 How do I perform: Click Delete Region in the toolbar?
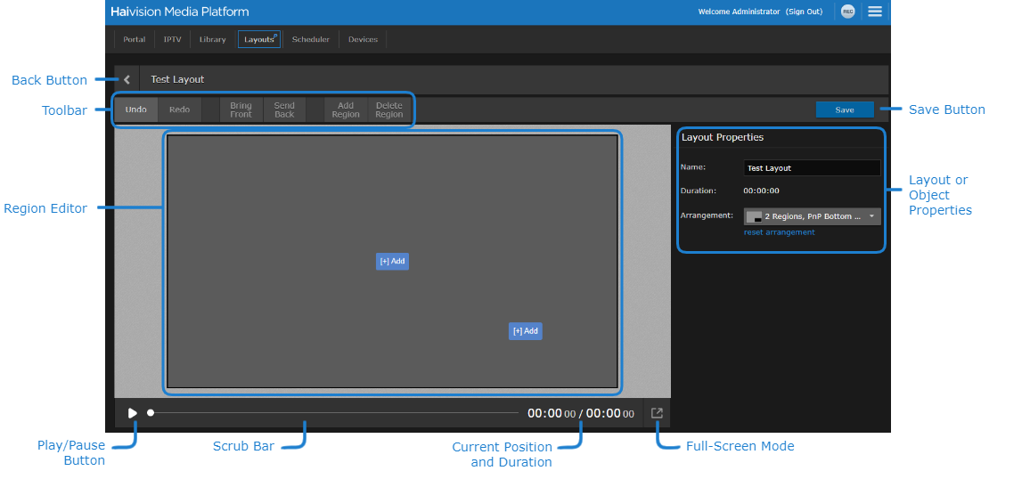pos(388,110)
